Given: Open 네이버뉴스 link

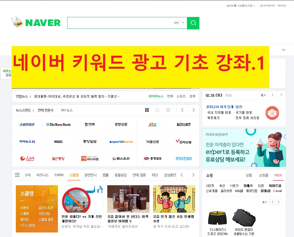Looking at the screenshot, I should coord(156,96).
